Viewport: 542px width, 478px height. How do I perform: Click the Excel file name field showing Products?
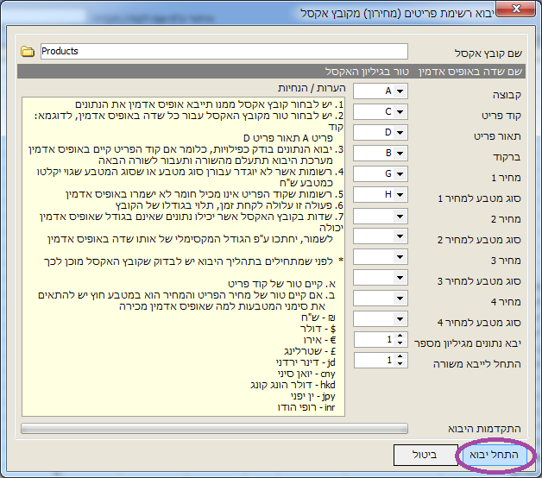click(223, 52)
